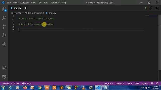This screenshot has width=161, height=90.
Task: Open the Edit menu
Action: click(x=15, y=3)
